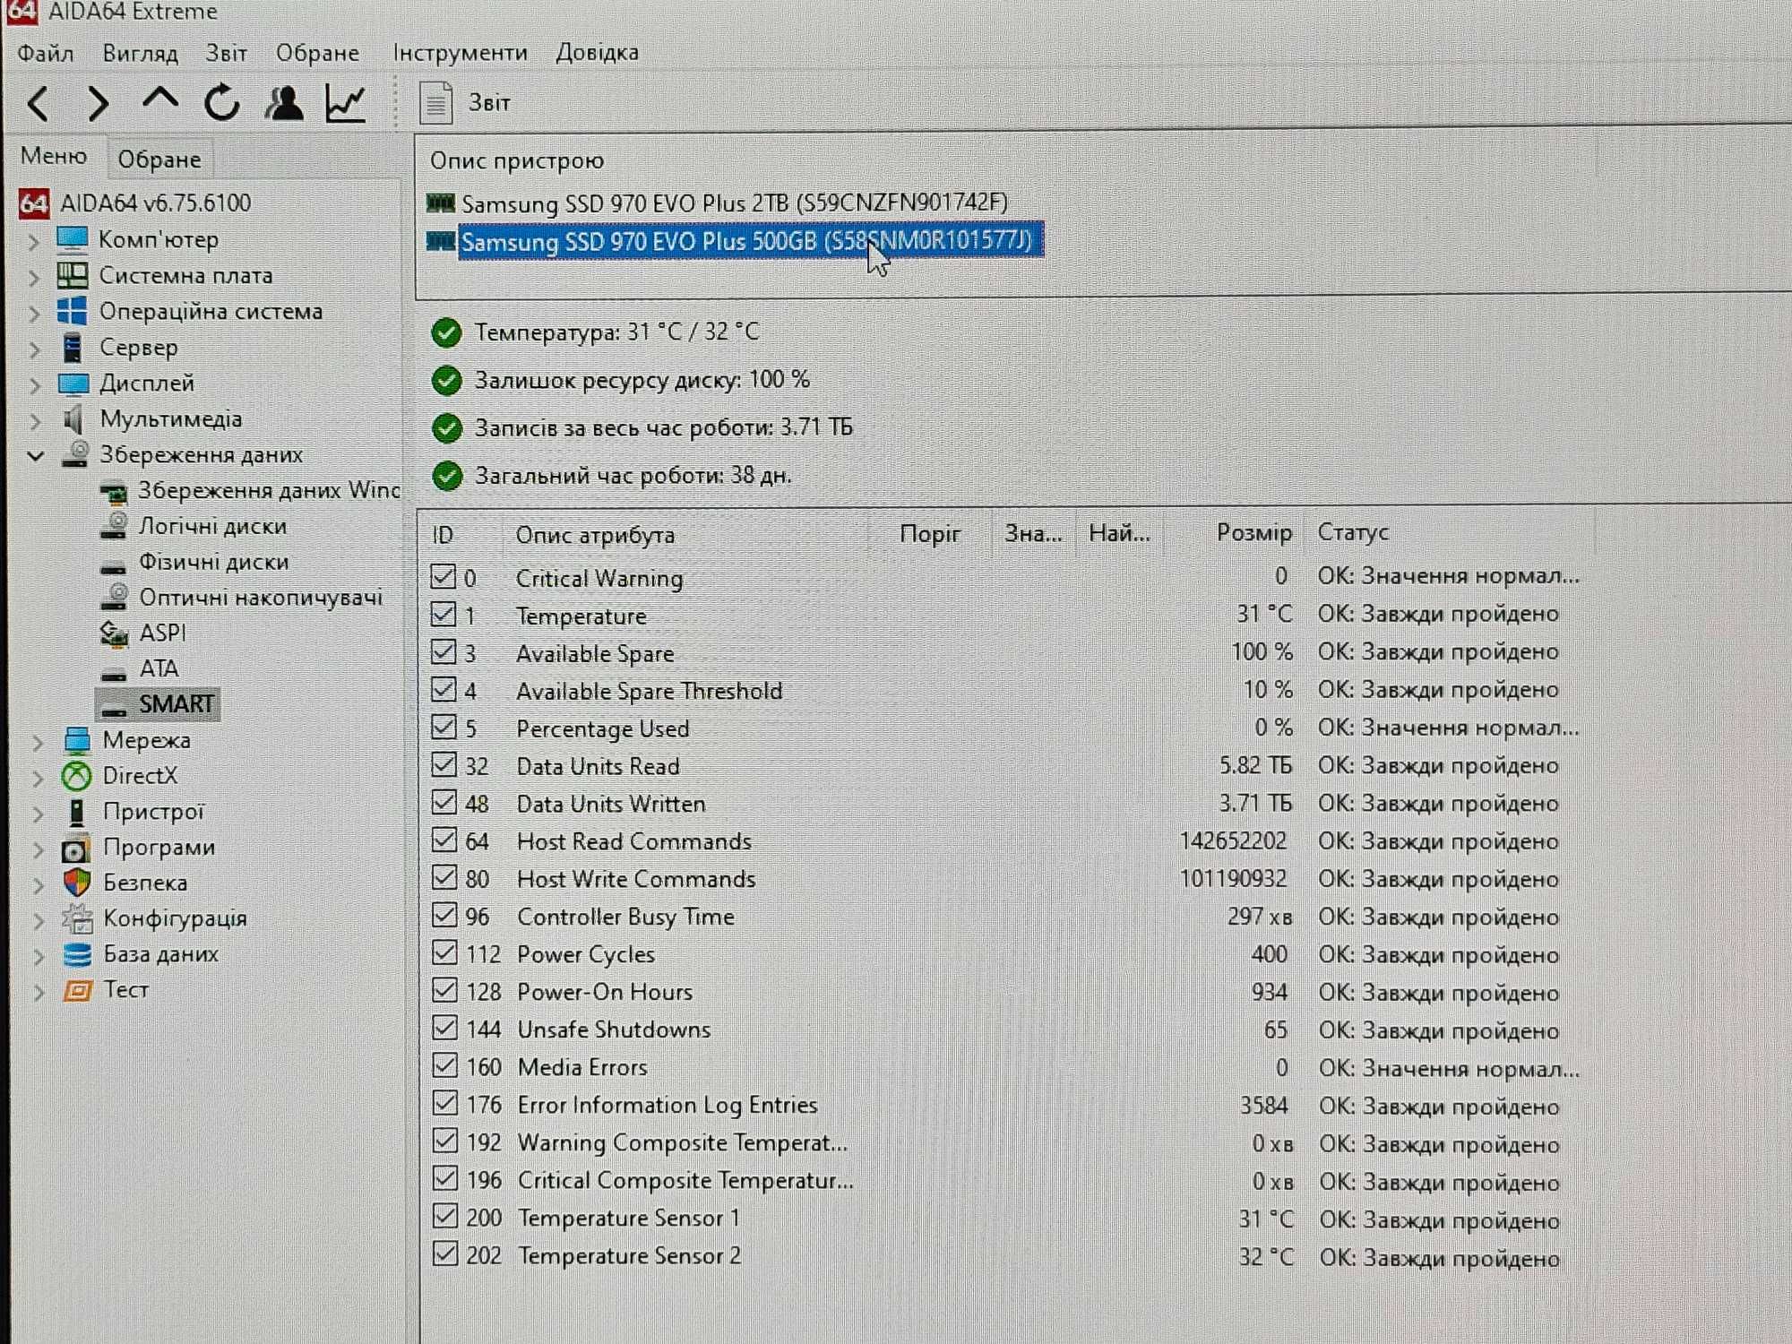Select the Тест benchmark icon
The image size is (1792, 1344).
pyautogui.click(x=77, y=990)
